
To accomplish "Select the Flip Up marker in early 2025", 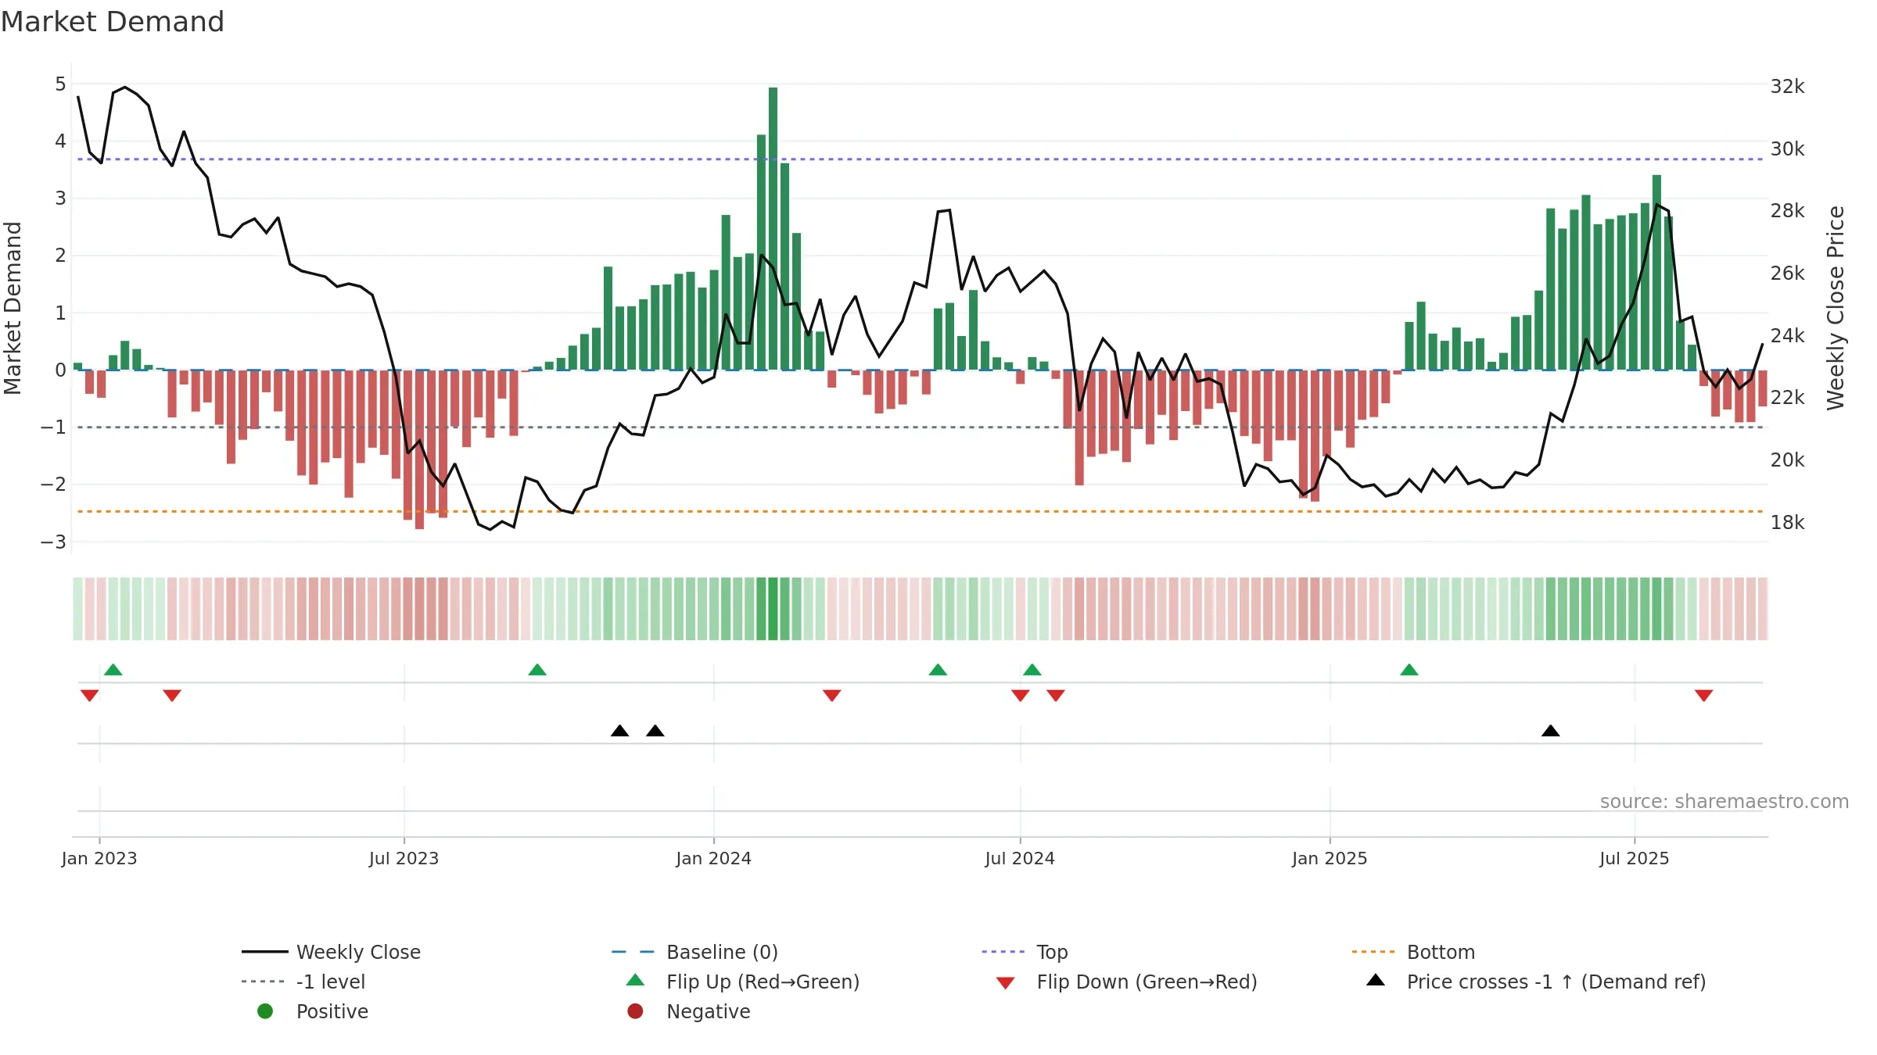I will (1409, 670).
